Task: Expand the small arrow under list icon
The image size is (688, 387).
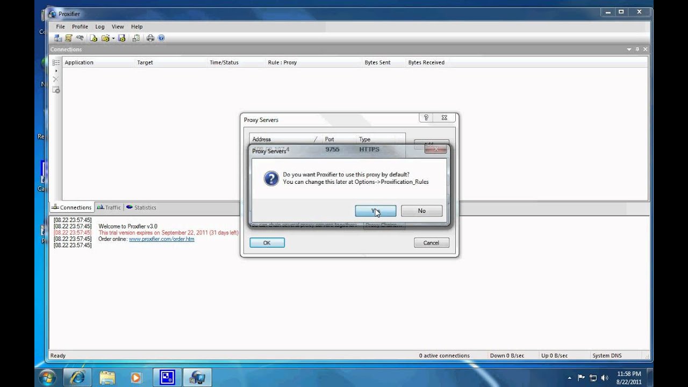Action: click(56, 70)
